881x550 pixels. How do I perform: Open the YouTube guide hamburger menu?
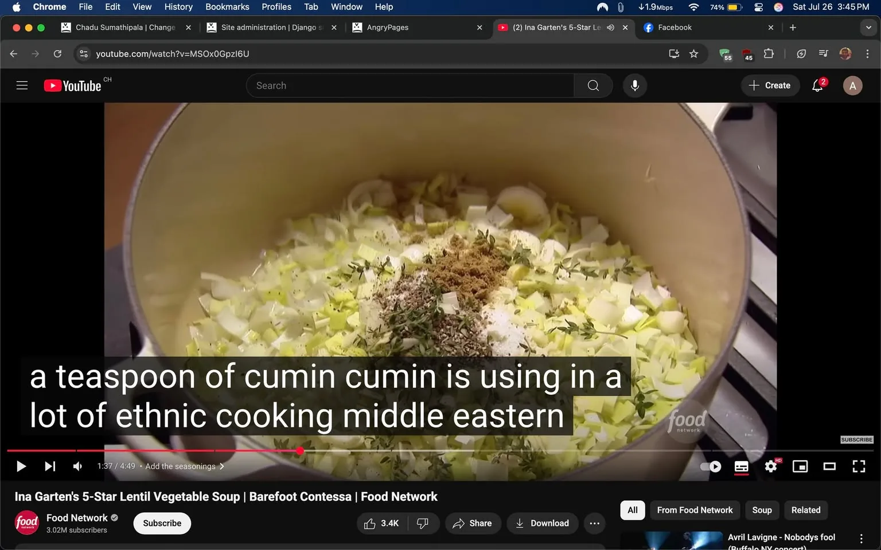coord(22,85)
